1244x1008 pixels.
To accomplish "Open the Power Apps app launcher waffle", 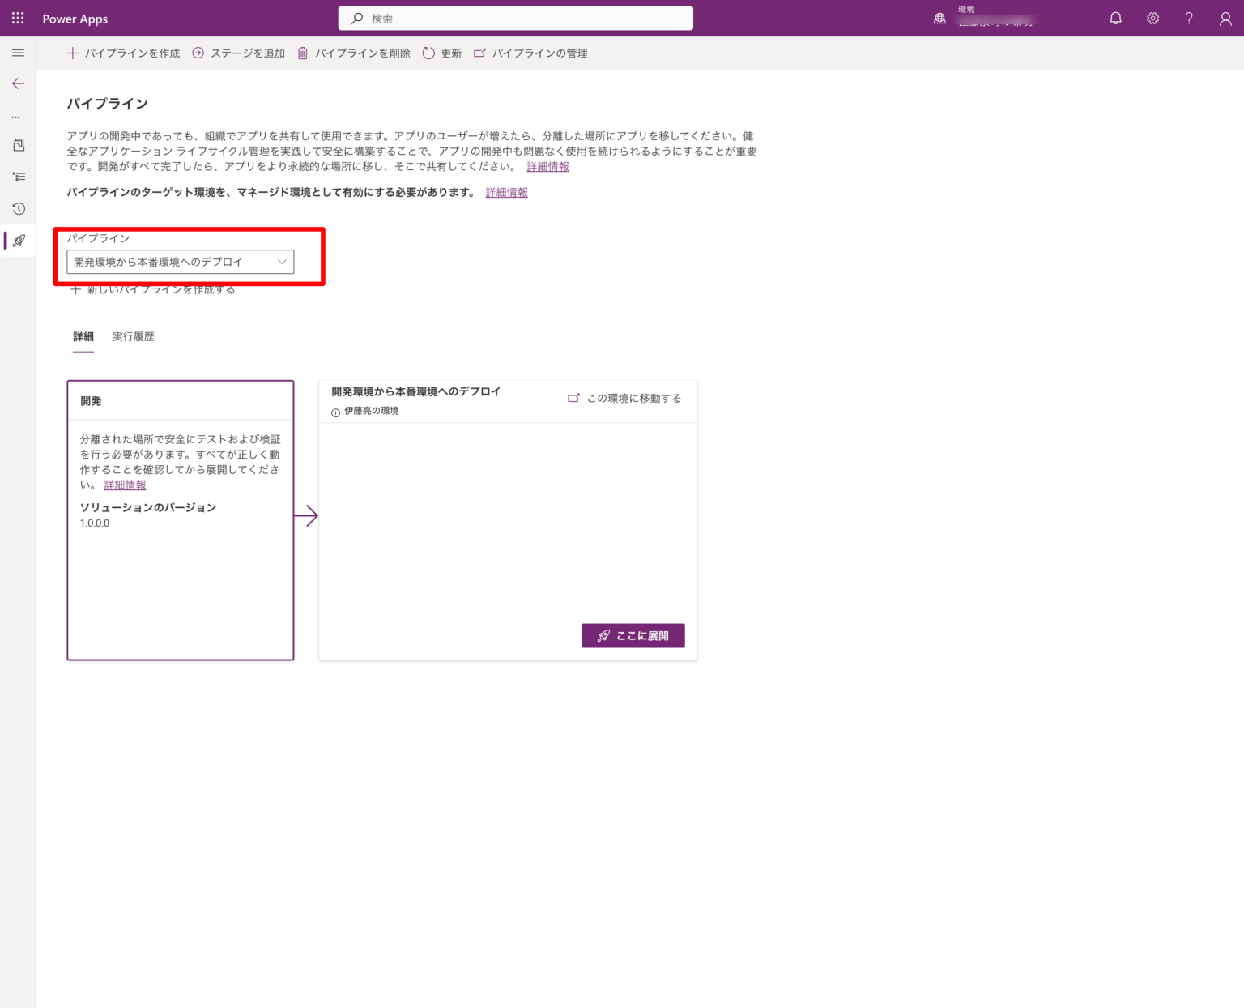I will click(17, 17).
